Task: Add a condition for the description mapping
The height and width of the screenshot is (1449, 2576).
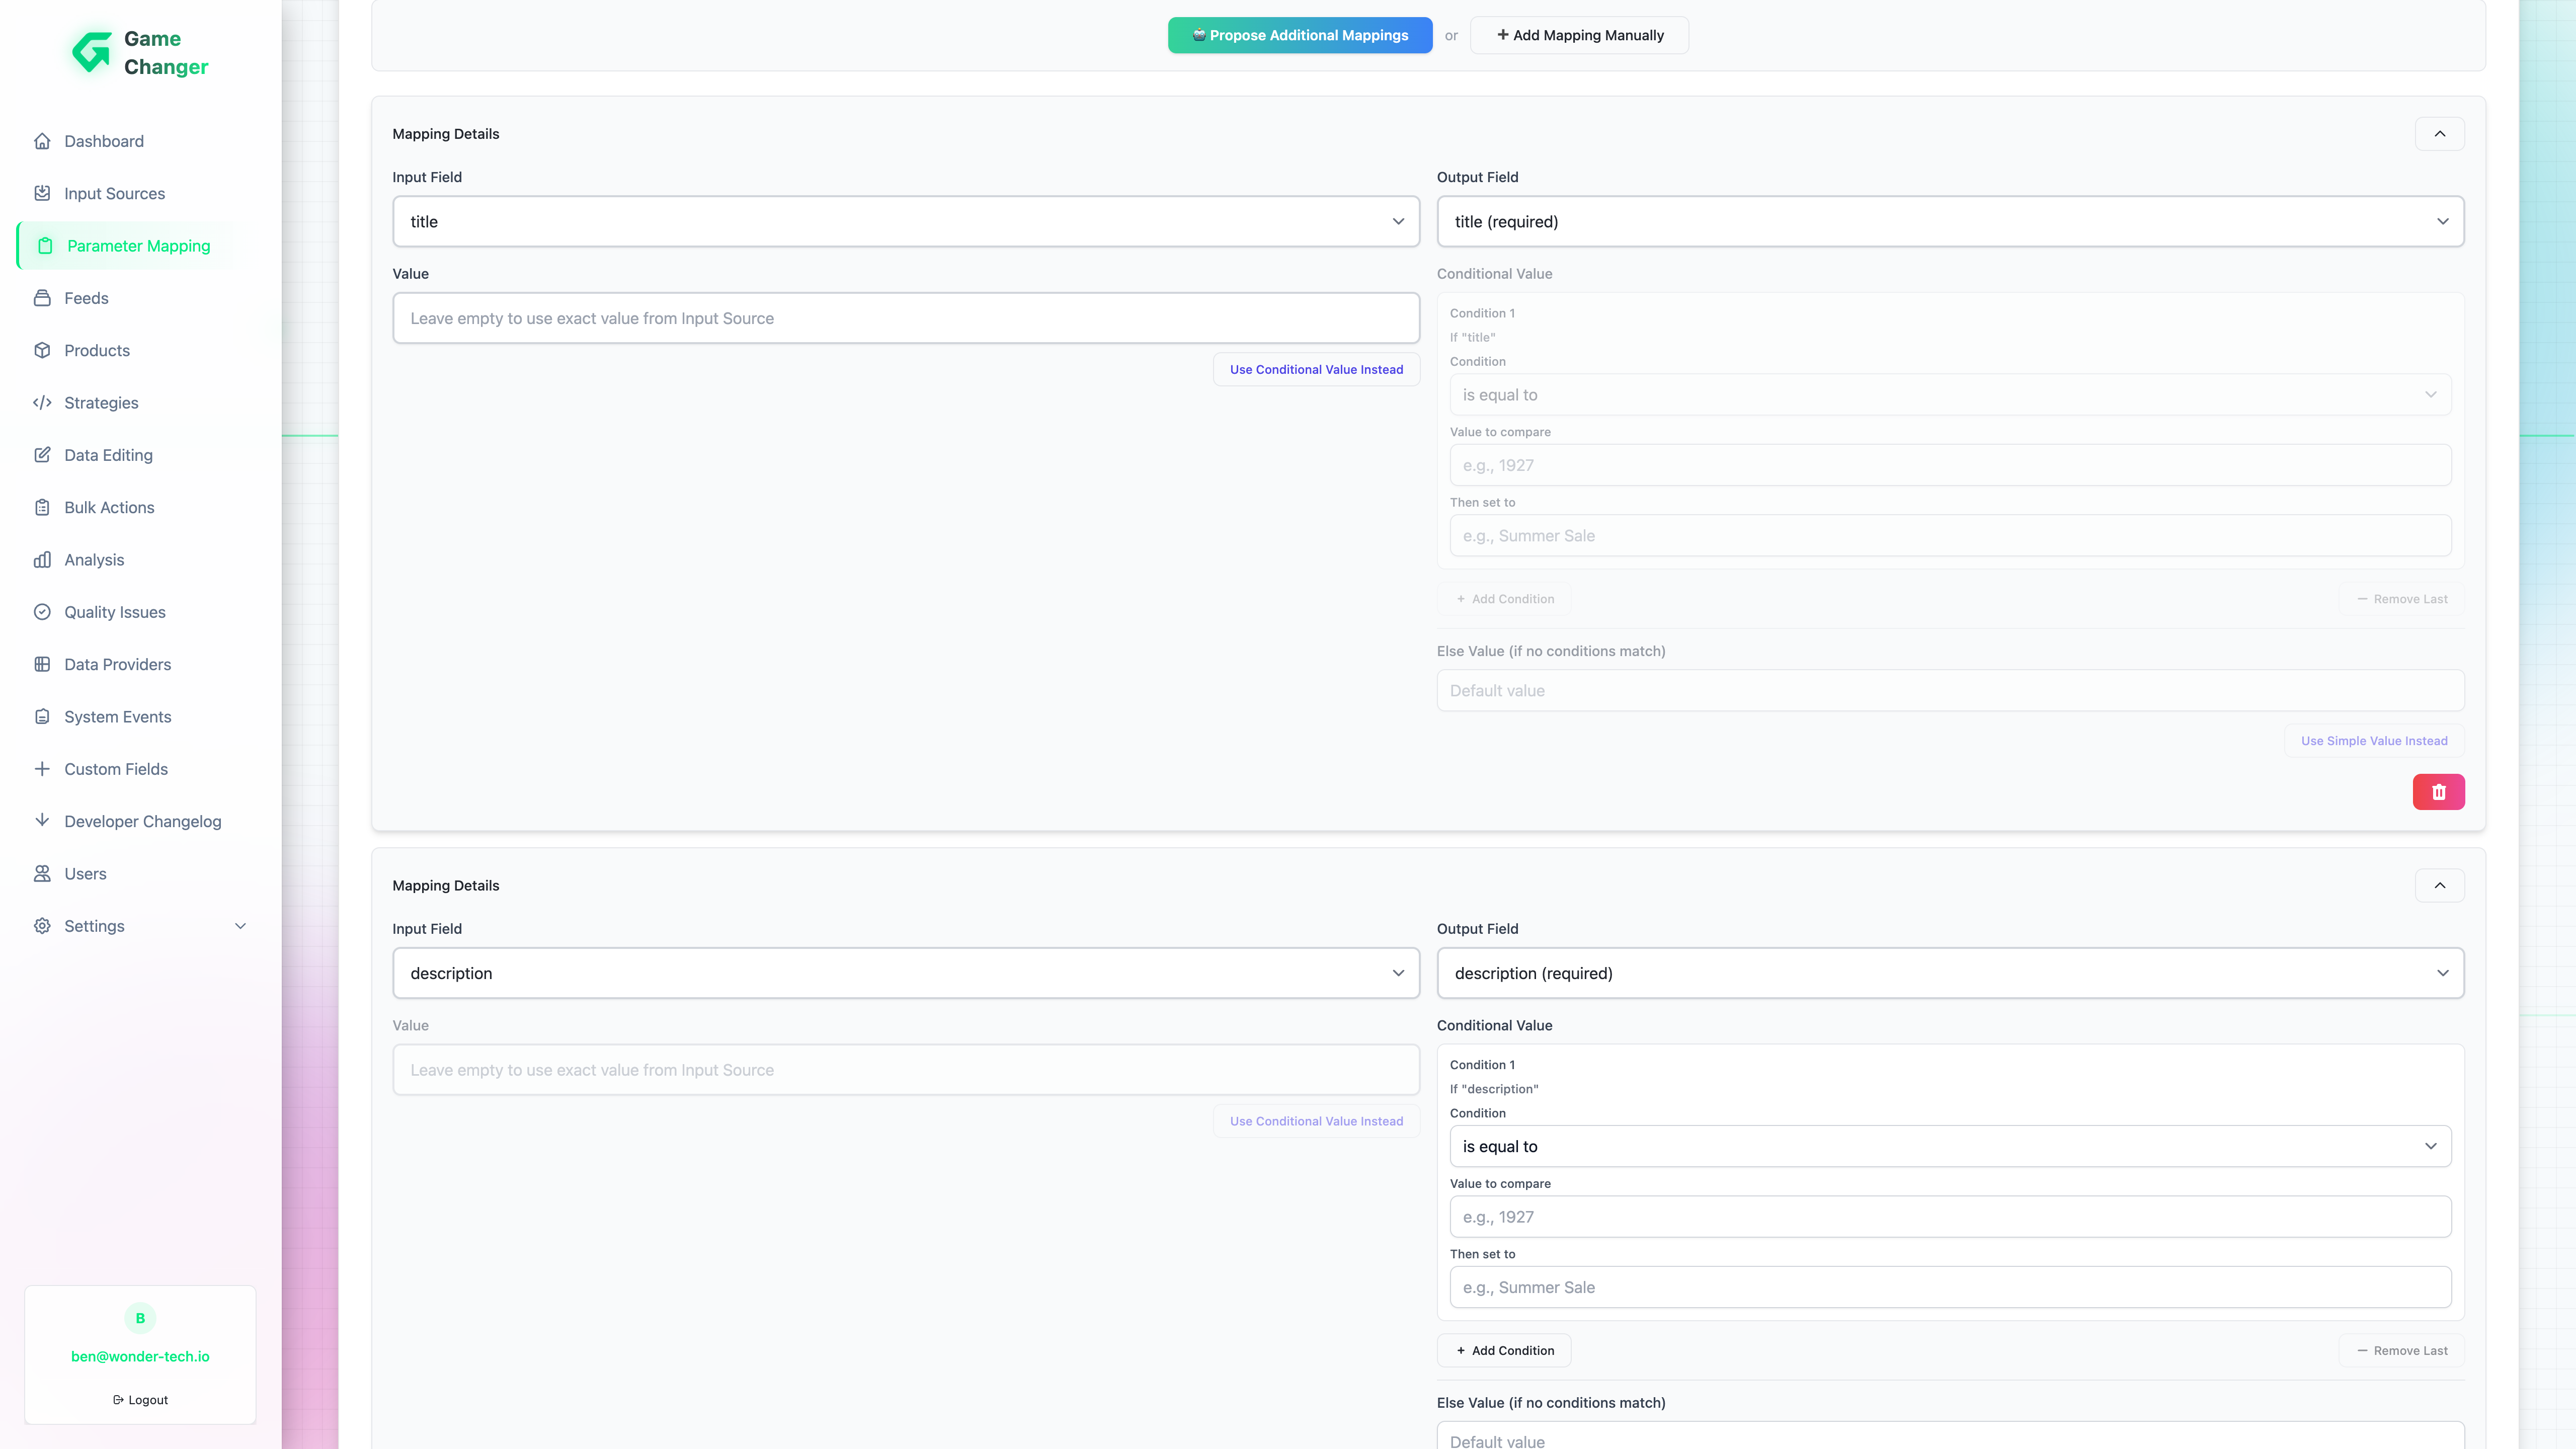Action: (x=1504, y=1350)
